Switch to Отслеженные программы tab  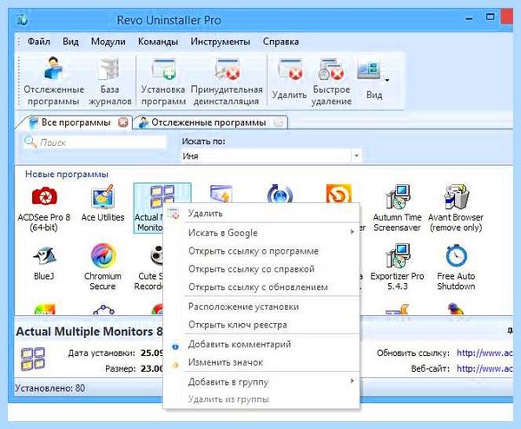(208, 122)
